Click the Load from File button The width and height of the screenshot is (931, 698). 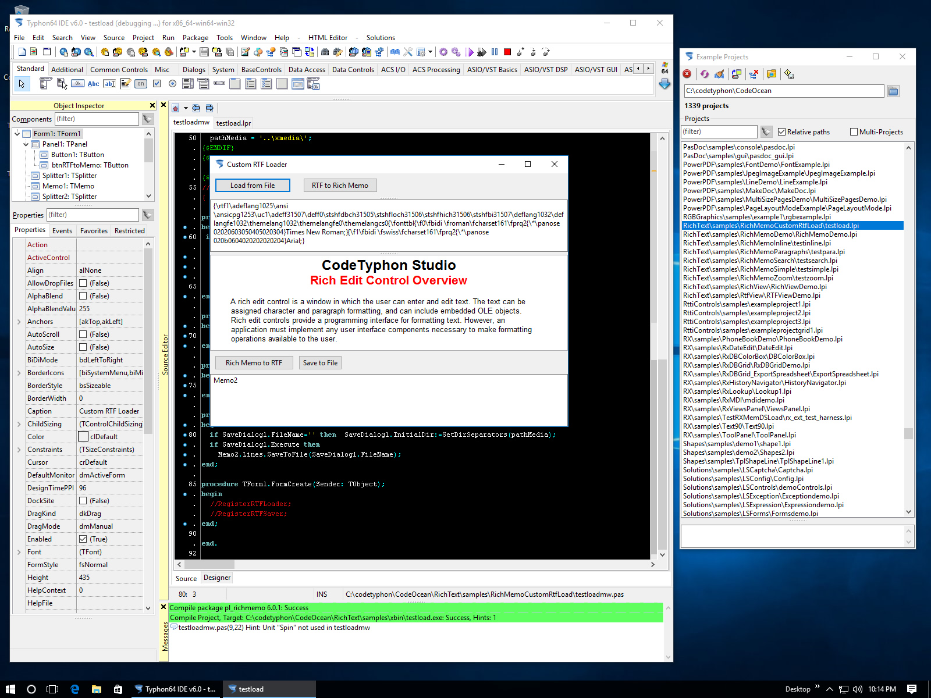253,186
